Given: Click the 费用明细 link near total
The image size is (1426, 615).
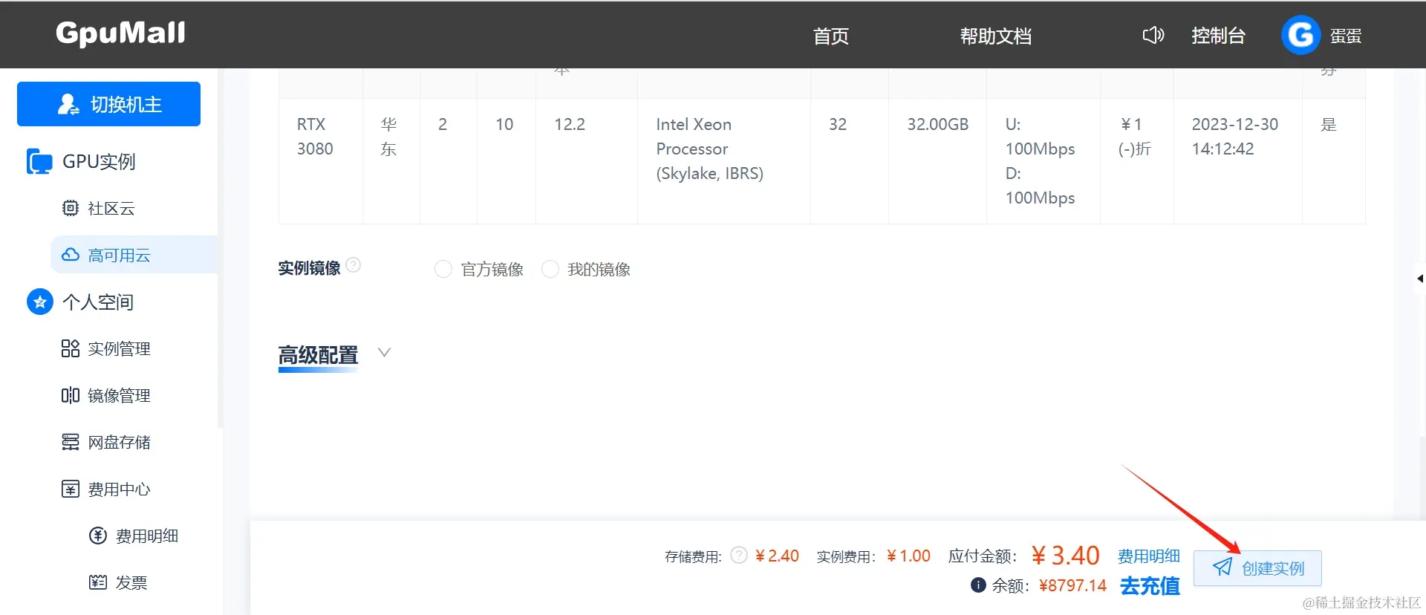Looking at the screenshot, I should 1149,556.
